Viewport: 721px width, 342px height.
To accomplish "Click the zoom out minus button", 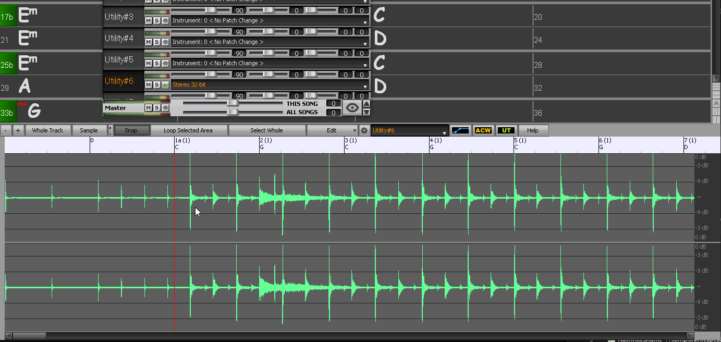I will pyautogui.click(x=6, y=130).
